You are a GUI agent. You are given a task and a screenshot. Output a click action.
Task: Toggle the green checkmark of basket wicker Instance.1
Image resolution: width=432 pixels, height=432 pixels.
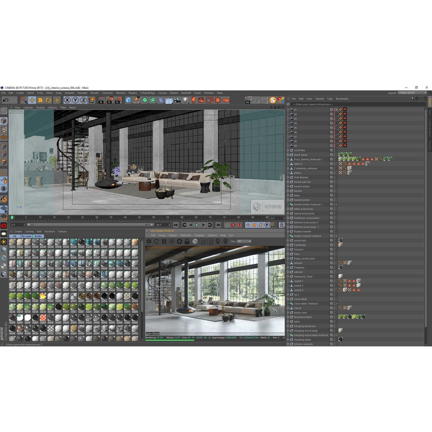point(336,204)
